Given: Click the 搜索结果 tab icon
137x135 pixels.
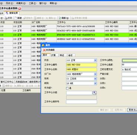Looking at the screenshot, I should [x=7, y=13].
